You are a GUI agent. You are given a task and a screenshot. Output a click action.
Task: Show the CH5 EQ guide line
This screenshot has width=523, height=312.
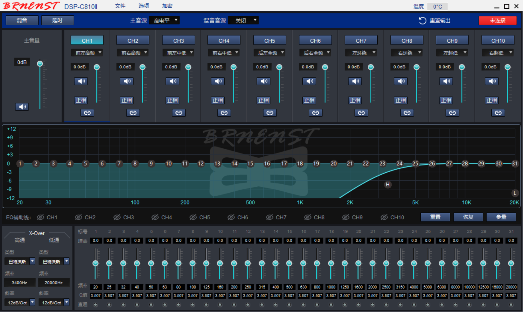(193, 217)
